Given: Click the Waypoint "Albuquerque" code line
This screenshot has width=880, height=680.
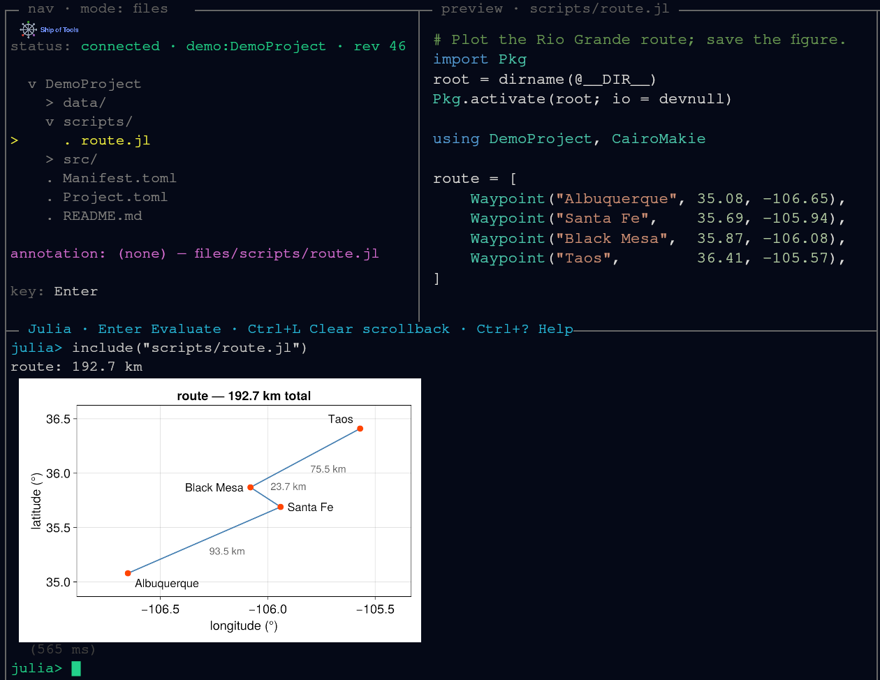Looking at the screenshot, I should coord(659,199).
